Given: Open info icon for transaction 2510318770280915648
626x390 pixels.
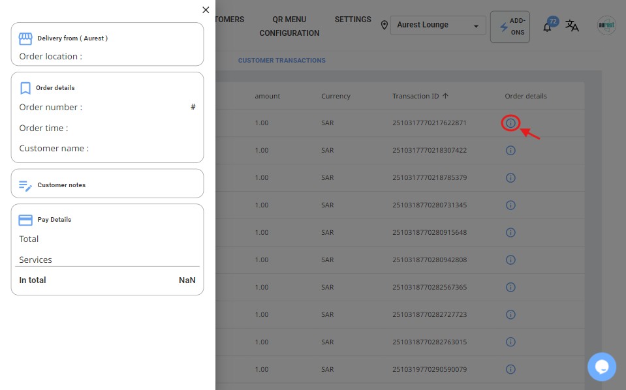Looking at the screenshot, I should (x=510, y=232).
